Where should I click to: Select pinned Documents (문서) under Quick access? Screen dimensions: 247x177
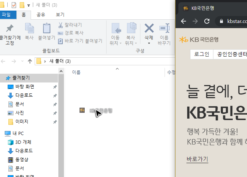coord(20,104)
